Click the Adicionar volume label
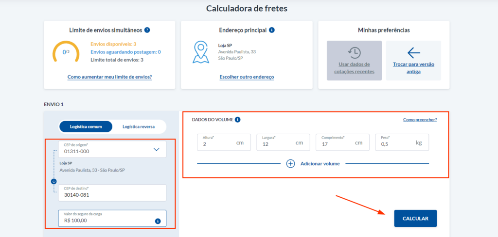 (x=320, y=164)
